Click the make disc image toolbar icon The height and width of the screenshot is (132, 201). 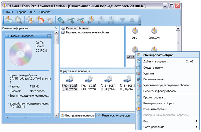point(30,20)
